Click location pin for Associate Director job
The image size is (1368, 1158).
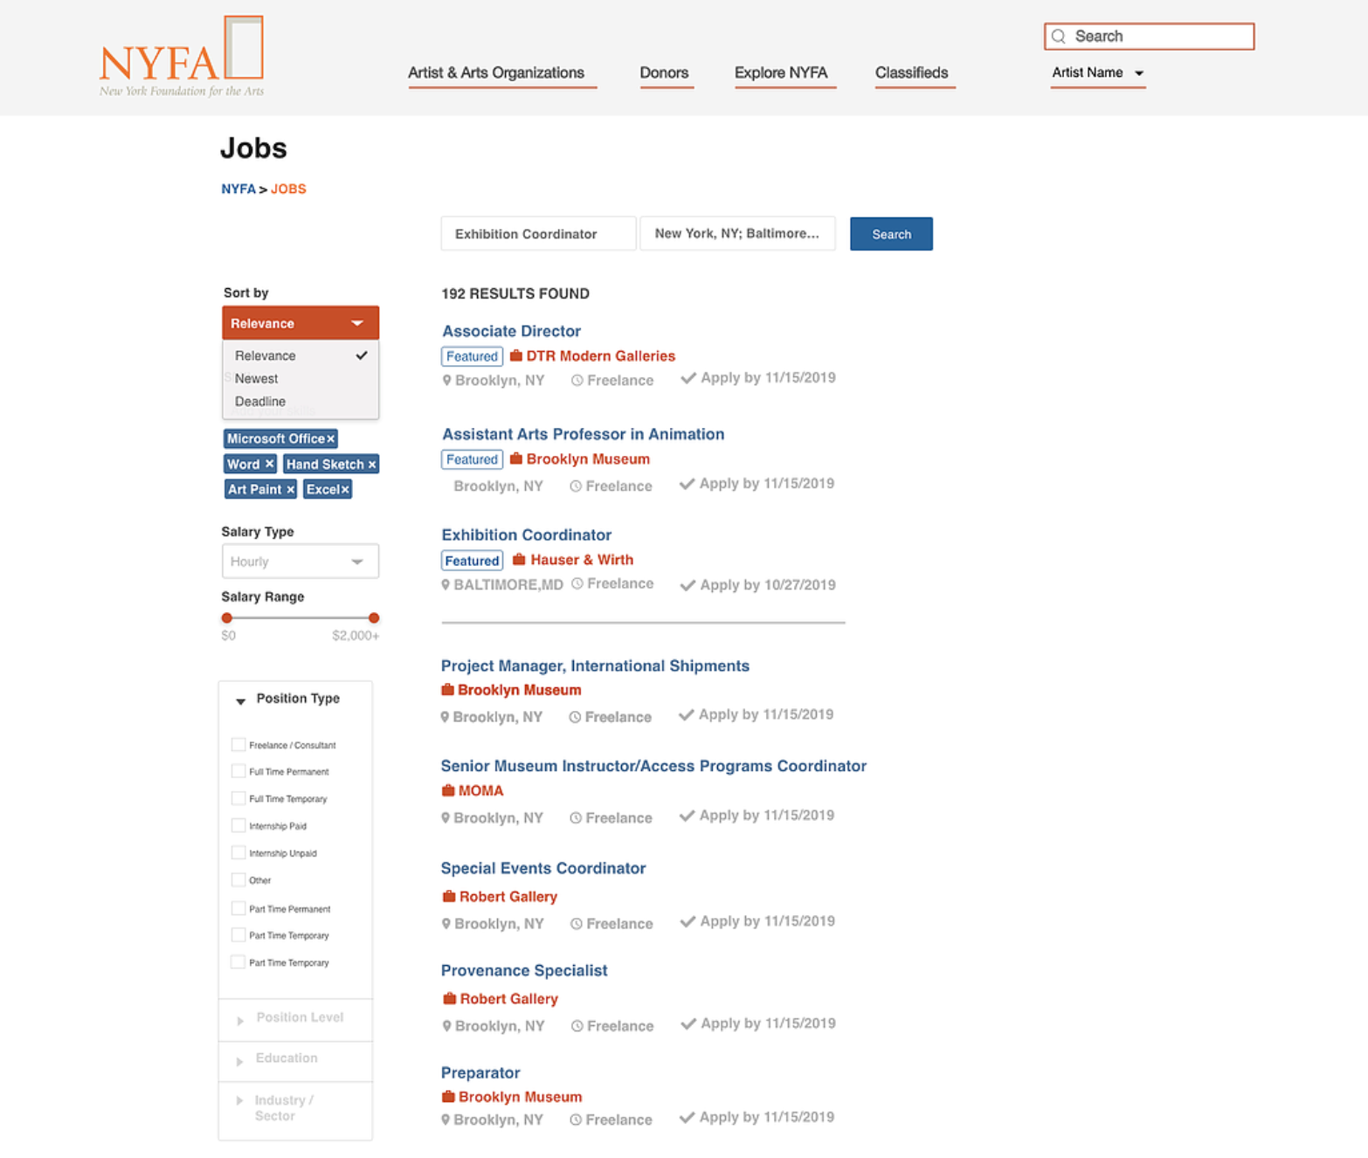click(446, 381)
